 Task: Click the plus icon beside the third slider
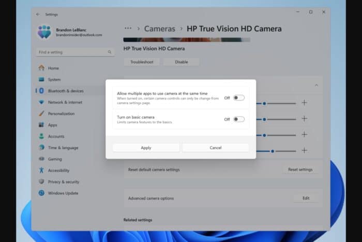[304, 134]
